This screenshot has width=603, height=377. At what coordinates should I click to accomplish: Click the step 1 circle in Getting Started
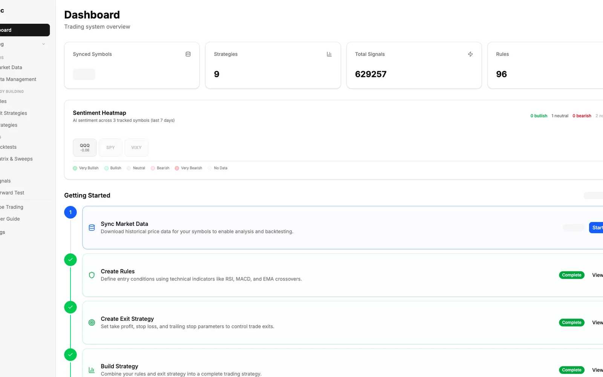point(70,212)
